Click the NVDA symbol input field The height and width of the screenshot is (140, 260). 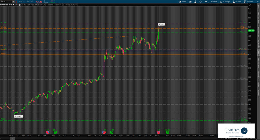pyautogui.click(x=6, y=2)
